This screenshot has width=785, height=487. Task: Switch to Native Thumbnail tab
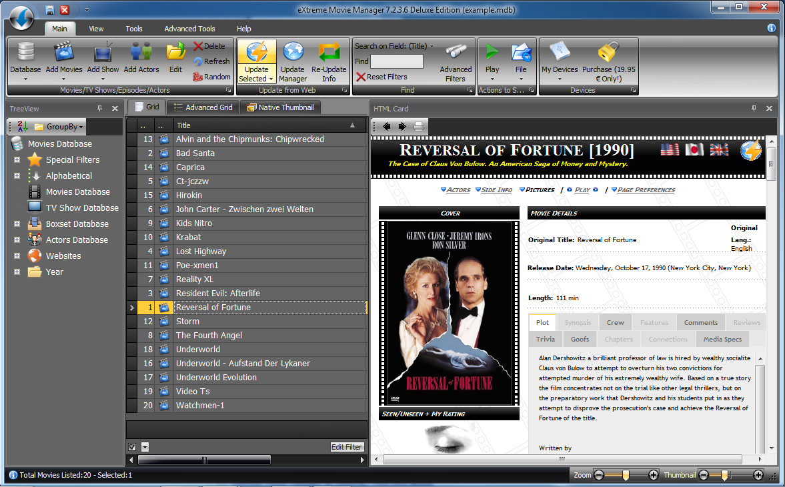click(x=280, y=107)
